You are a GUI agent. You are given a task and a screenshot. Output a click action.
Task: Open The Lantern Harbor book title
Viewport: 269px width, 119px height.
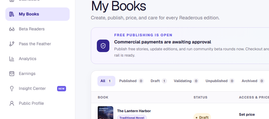(x=134, y=111)
